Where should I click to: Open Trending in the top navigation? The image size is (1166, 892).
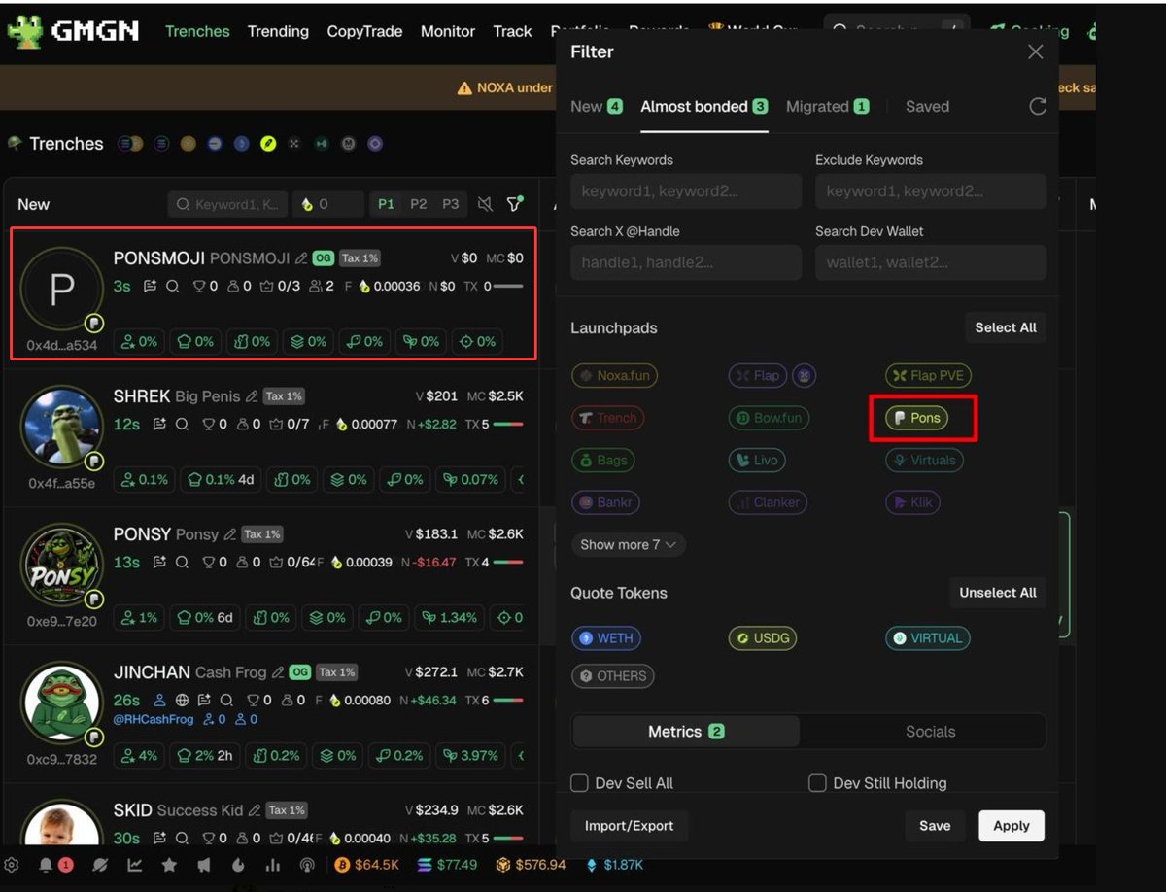(278, 31)
